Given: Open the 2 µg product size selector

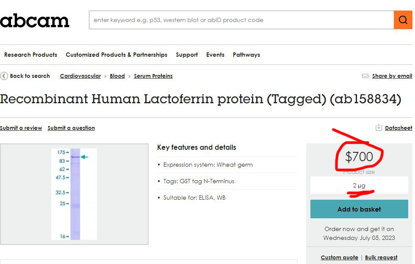Looking at the screenshot, I should [359, 185].
